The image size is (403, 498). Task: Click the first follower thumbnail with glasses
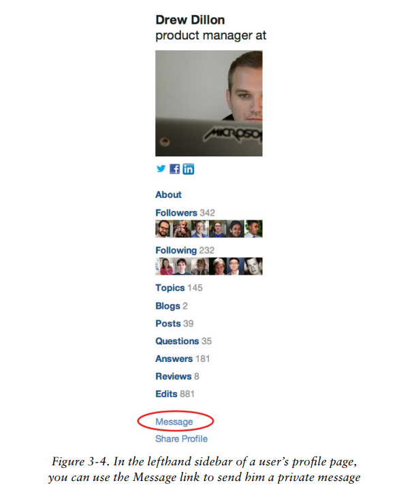163,229
